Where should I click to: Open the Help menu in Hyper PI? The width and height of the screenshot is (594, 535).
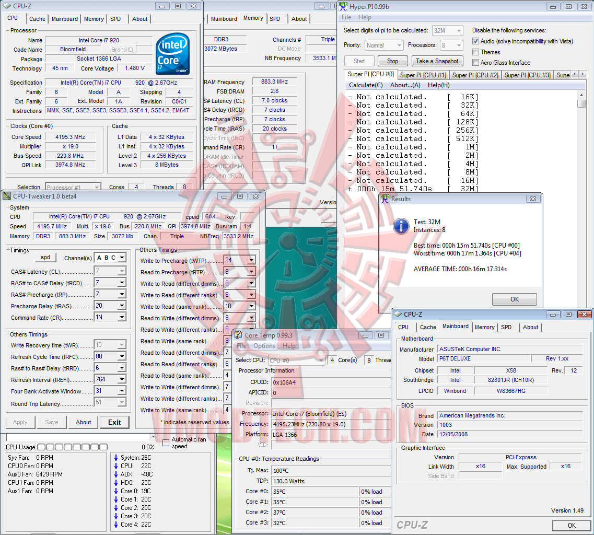[365, 17]
